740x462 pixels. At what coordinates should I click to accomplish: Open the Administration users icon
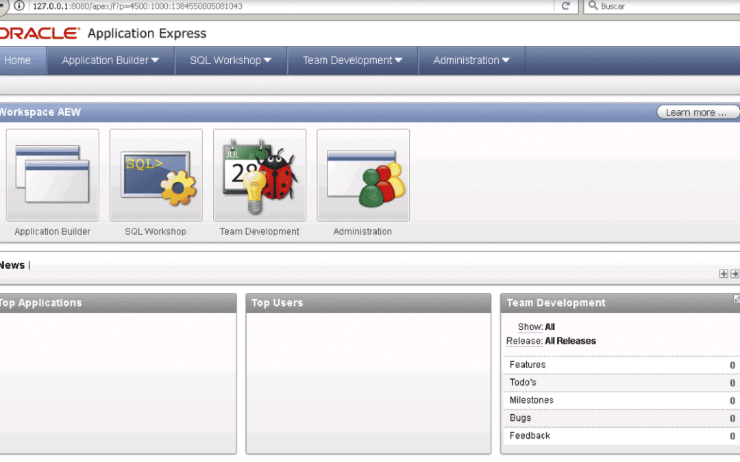pos(363,175)
